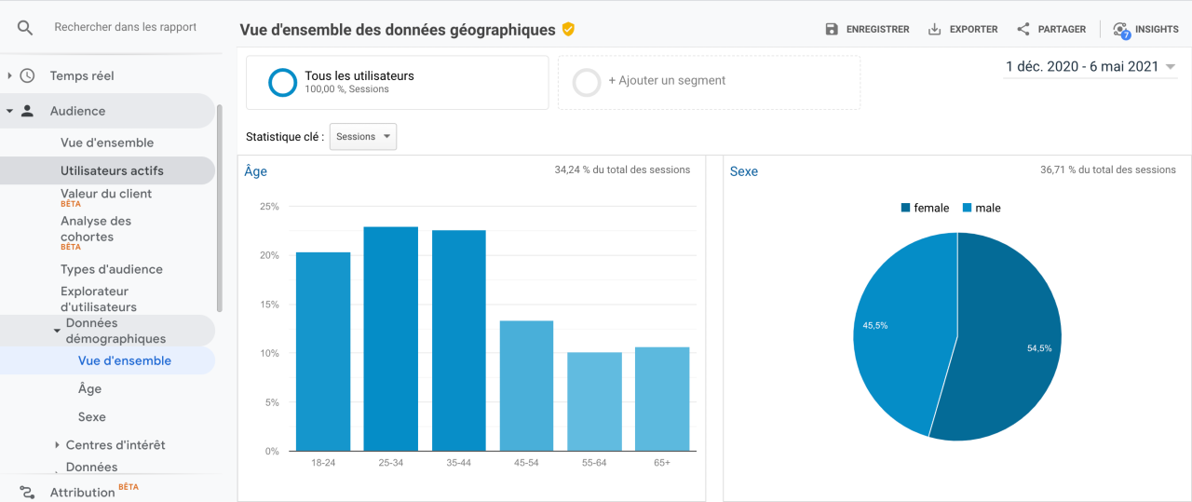Click the Attribution path icon

[27, 492]
